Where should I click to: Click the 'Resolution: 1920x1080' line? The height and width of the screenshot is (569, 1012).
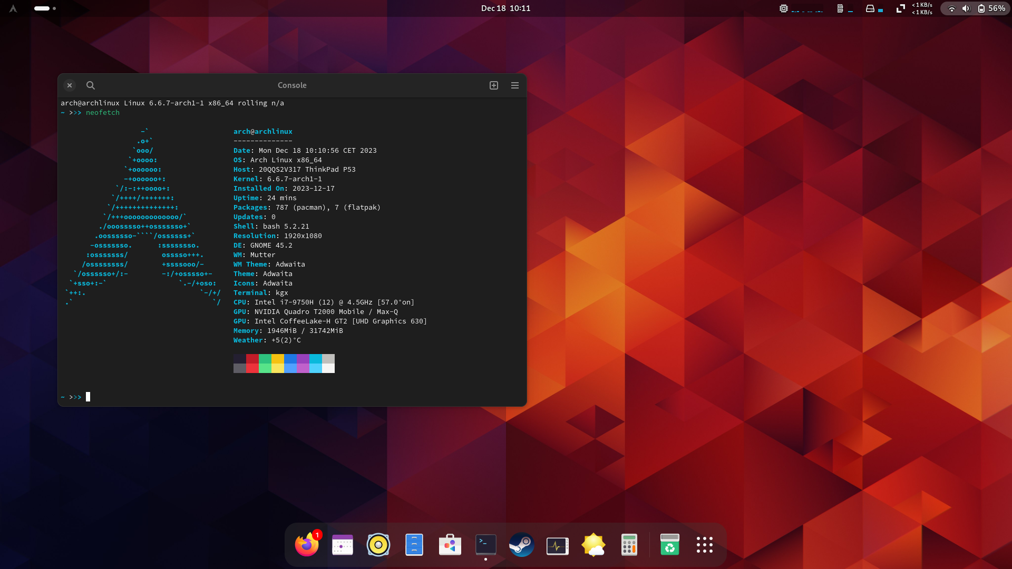coord(278,236)
